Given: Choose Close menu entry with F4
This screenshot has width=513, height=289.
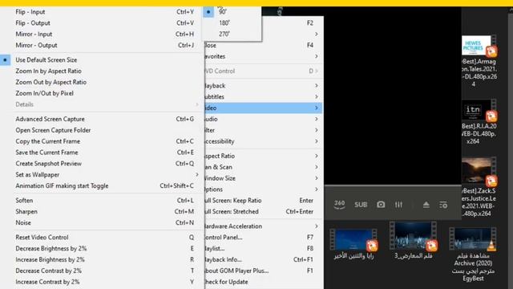Looking at the screenshot, I should (x=263, y=45).
